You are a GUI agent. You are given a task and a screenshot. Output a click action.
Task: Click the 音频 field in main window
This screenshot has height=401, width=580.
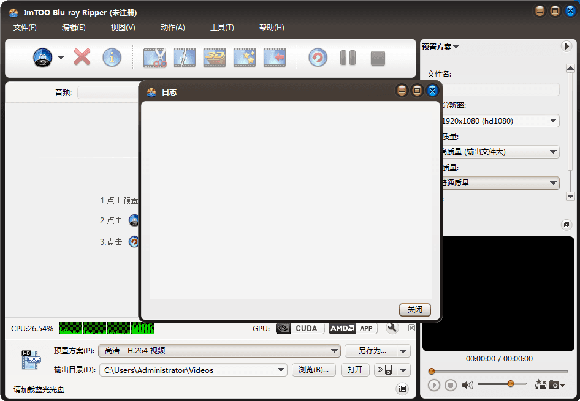pyautogui.click(x=108, y=92)
